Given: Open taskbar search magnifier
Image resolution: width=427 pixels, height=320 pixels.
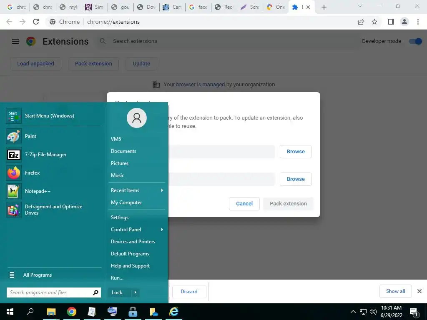Looking at the screenshot, I should tap(30, 312).
